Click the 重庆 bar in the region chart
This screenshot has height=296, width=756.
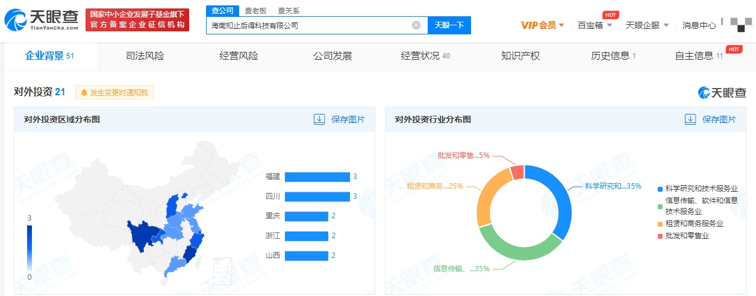click(307, 216)
